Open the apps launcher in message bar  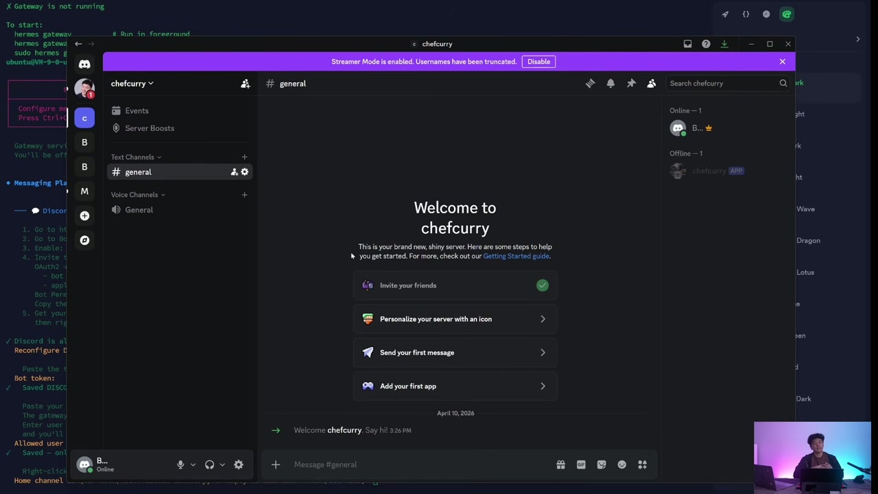(643, 464)
